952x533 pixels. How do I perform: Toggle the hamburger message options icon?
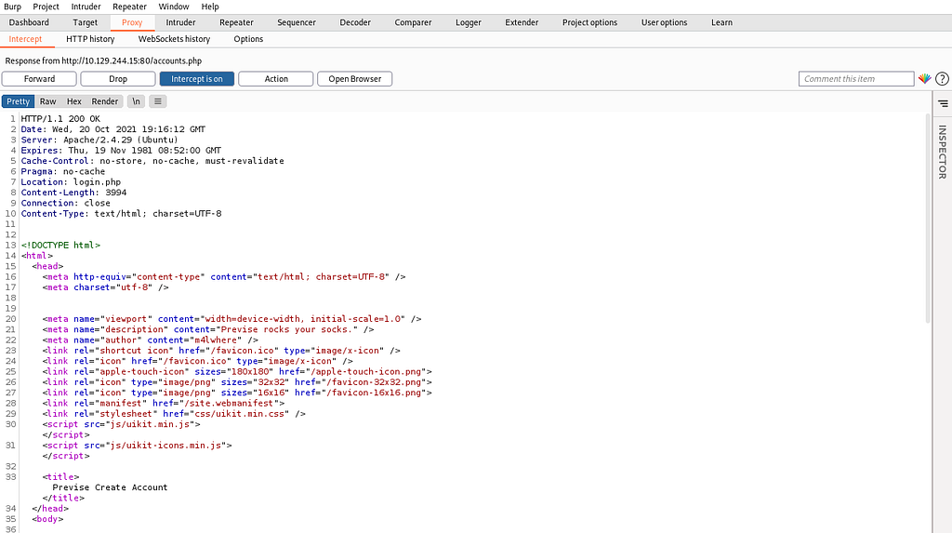click(158, 101)
